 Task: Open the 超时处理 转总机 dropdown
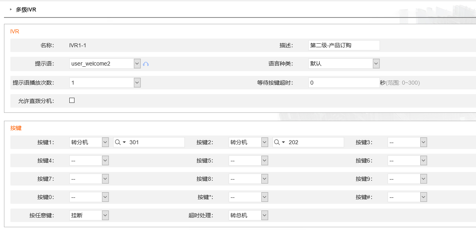point(248,215)
